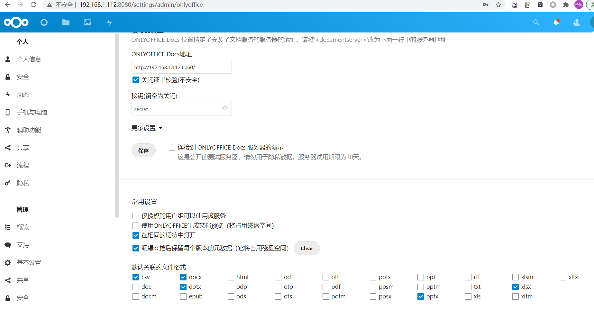Click the ONLYOFFICE Docs address field

coord(181,67)
